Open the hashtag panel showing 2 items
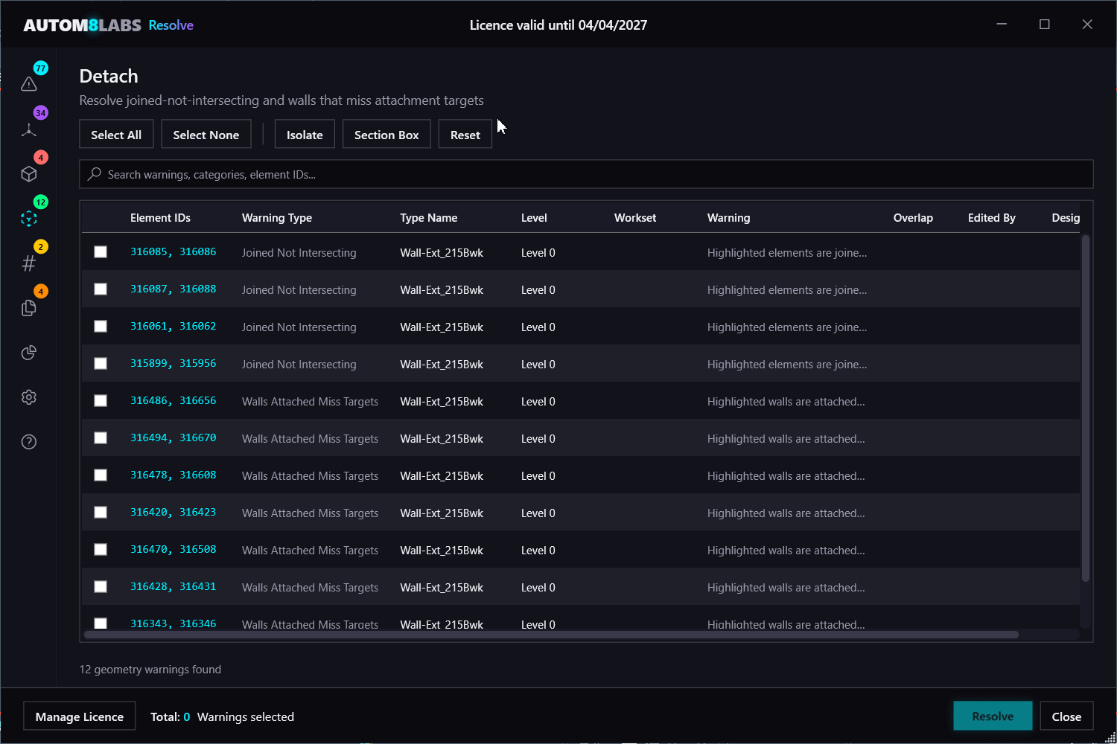 28,263
